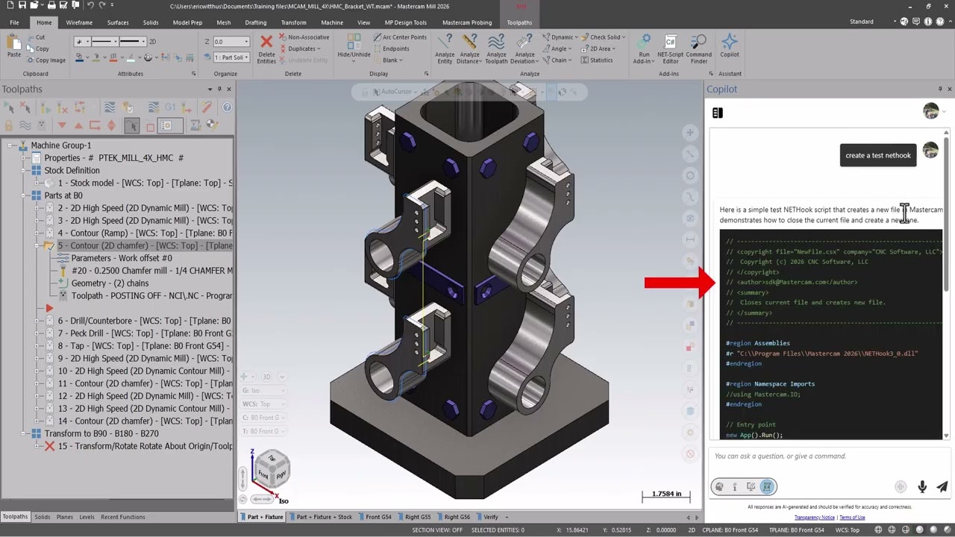Screen dimensions: 955x537
Task: Click the Copilot history panel icon
Action: pos(717,113)
